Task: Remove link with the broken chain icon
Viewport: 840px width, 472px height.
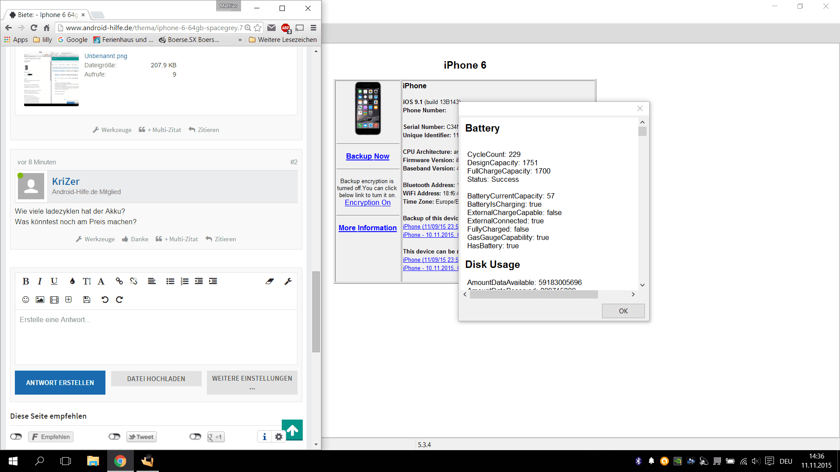Action: [x=133, y=281]
